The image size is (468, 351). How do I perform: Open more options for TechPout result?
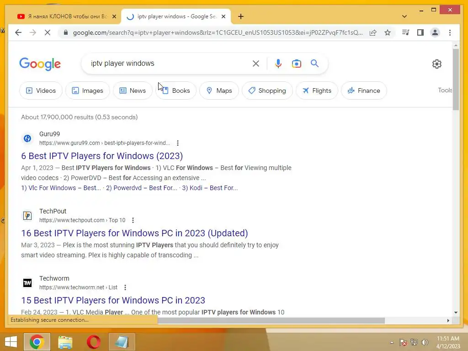coord(133,220)
